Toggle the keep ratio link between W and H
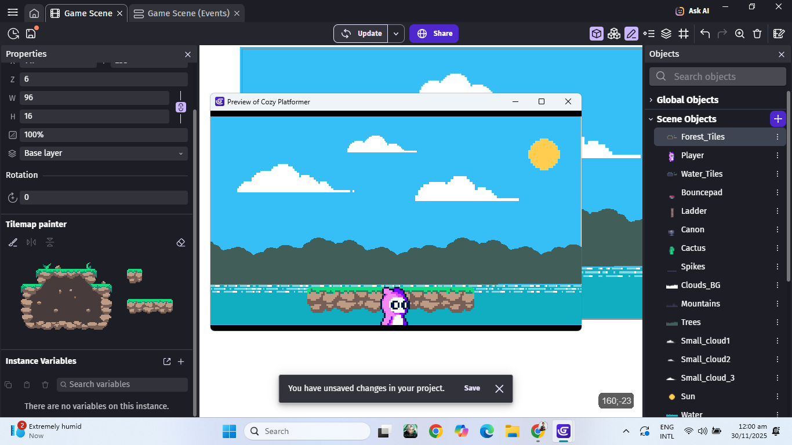Viewport: 792px width, 445px height. 180,107
